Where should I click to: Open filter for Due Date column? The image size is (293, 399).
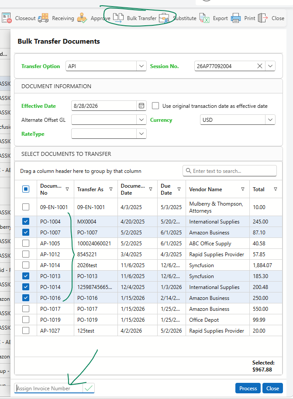tap(179, 189)
